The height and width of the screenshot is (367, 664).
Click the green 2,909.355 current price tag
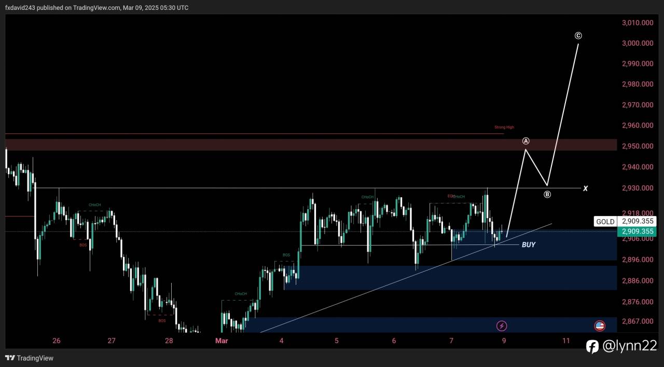pyautogui.click(x=638, y=232)
